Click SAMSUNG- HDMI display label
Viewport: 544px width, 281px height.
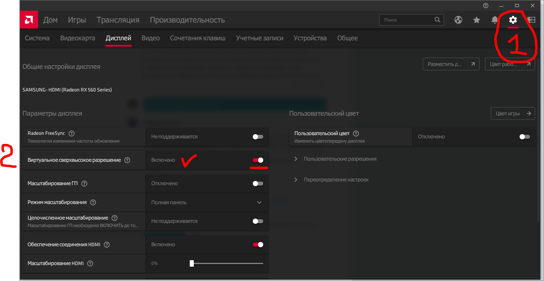click(x=67, y=90)
